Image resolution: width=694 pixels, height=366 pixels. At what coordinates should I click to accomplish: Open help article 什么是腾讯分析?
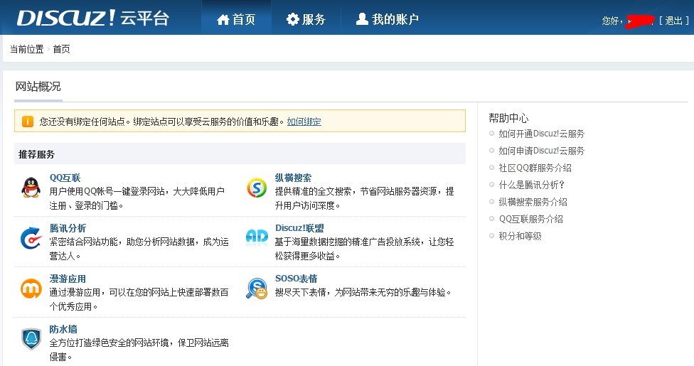point(532,185)
